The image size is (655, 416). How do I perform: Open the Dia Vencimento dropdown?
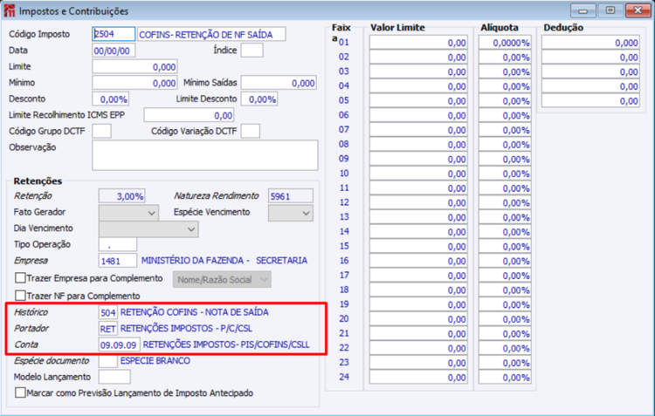(x=148, y=229)
